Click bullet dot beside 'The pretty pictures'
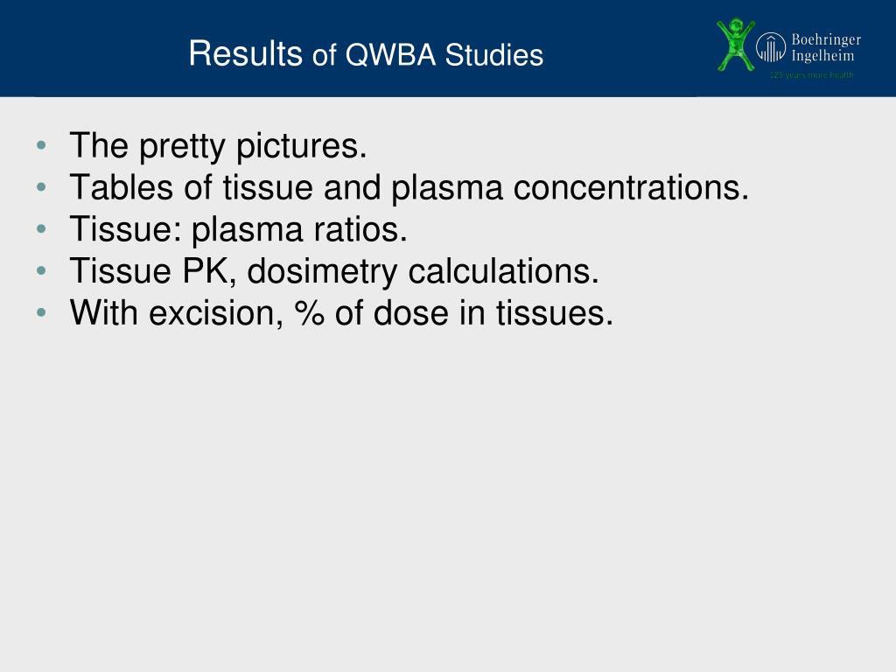The width and height of the screenshot is (896, 672). [x=41, y=145]
